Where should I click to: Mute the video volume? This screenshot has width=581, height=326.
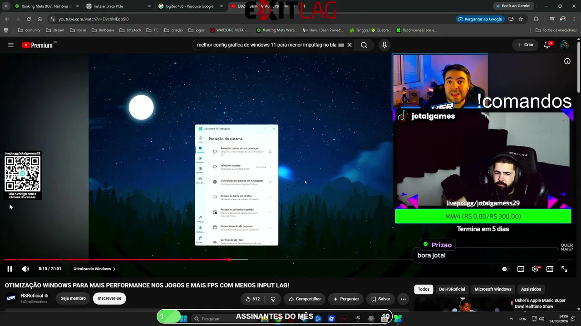coord(25,269)
